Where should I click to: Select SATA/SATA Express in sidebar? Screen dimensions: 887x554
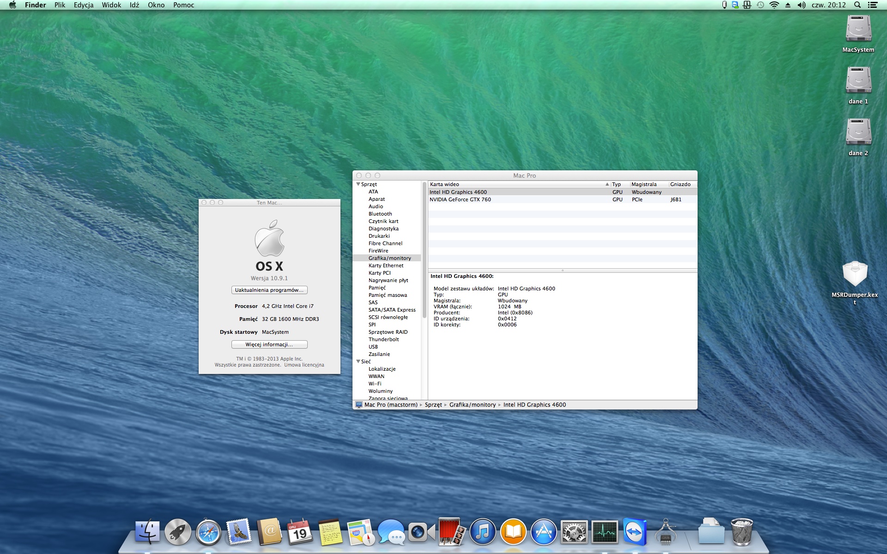392,310
